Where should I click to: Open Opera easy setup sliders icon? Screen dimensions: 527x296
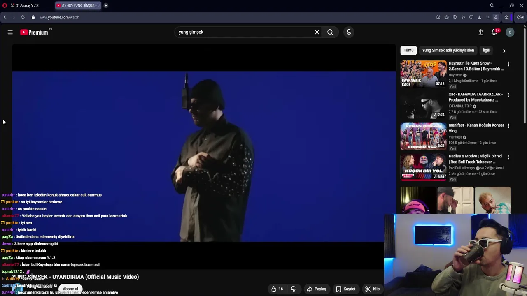(x=487, y=17)
